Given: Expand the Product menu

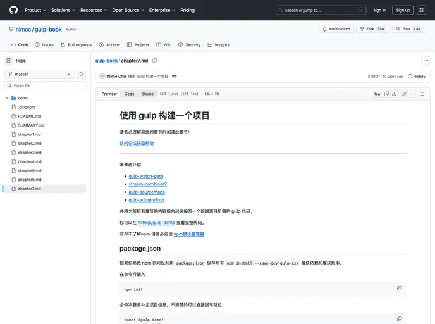Looking at the screenshot, I should pos(35,10).
